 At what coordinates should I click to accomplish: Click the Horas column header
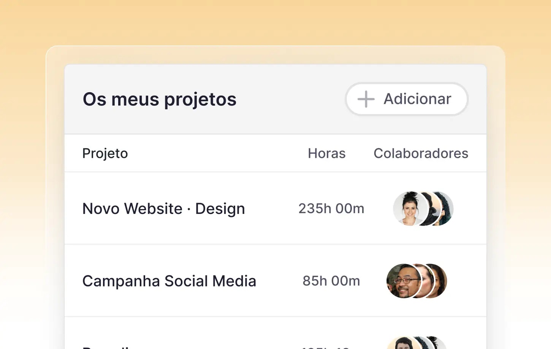[x=326, y=153]
